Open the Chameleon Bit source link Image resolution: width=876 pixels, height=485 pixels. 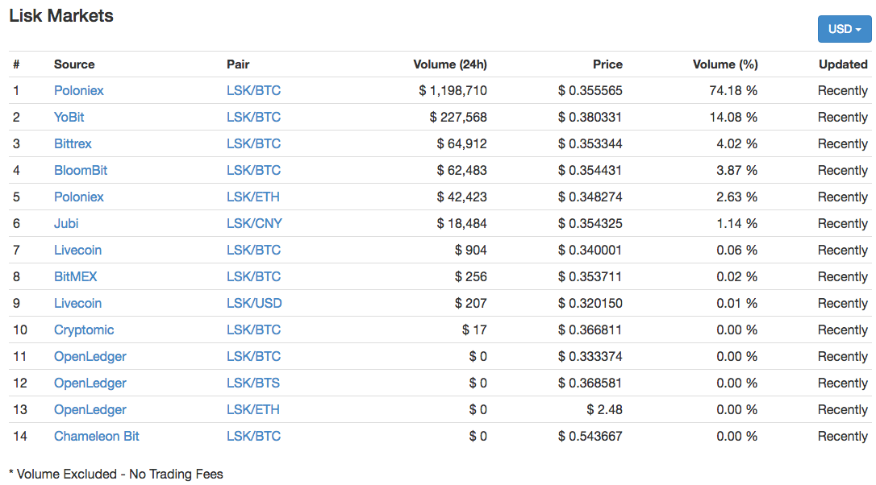[97, 437]
